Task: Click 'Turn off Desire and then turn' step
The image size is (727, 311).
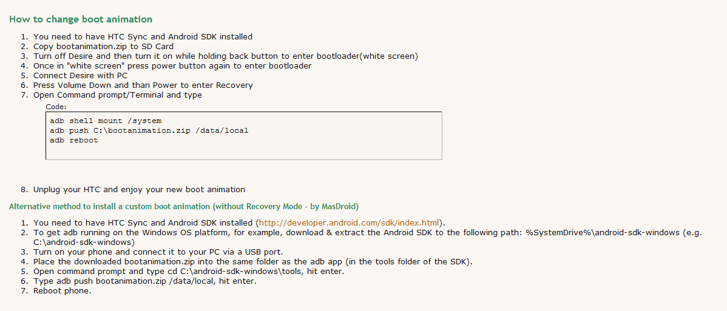Action: tap(225, 56)
